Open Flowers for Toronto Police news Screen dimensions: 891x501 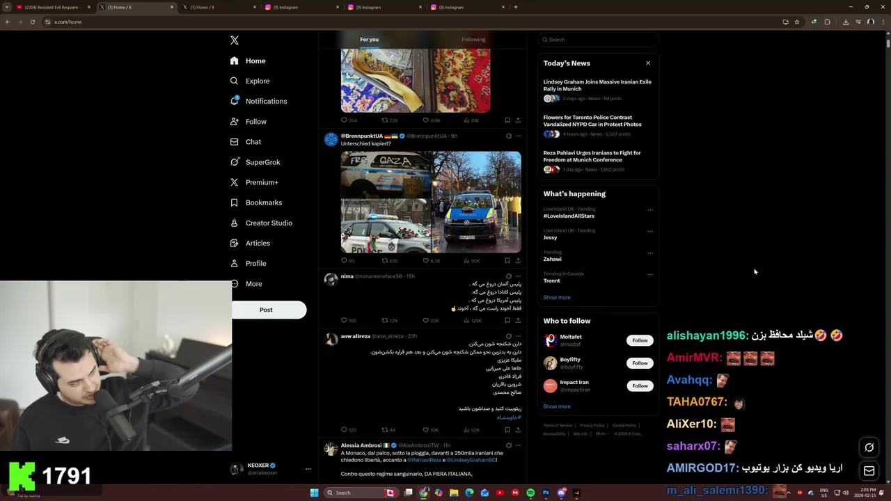[597, 125]
